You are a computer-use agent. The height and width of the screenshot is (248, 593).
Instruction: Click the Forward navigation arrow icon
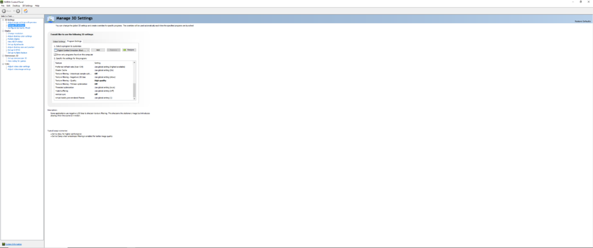(18, 11)
